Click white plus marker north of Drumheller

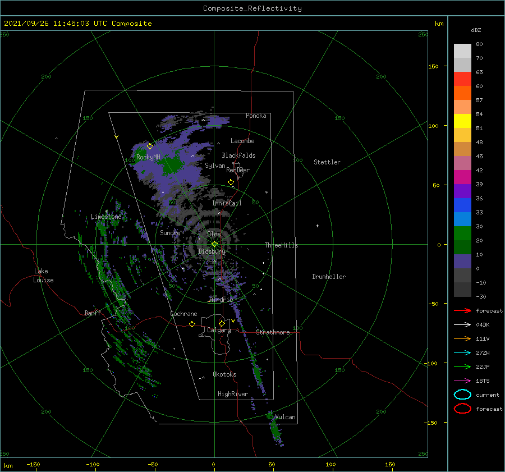[317, 226]
